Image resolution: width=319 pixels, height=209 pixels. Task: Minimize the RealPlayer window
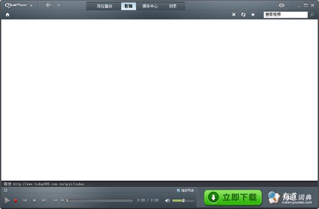coord(299,6)
